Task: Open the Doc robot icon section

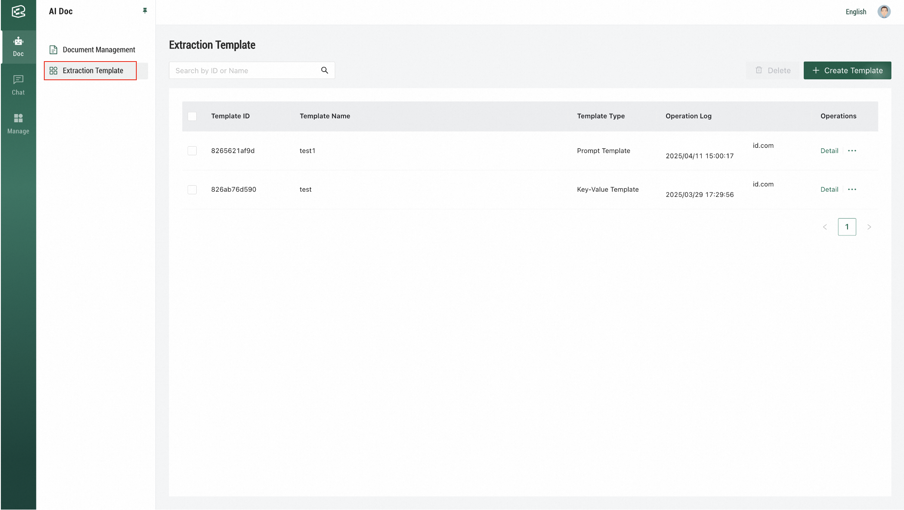Action: 18,46
